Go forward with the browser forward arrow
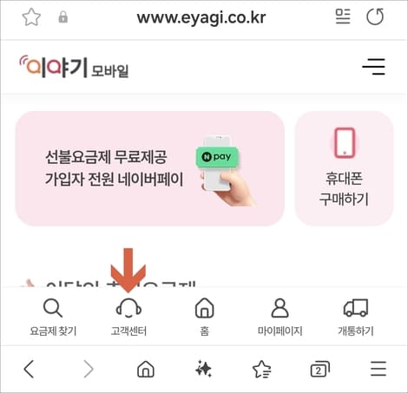Image resolution: width=408 pixels, height=393 pixels. coord(89,369)
